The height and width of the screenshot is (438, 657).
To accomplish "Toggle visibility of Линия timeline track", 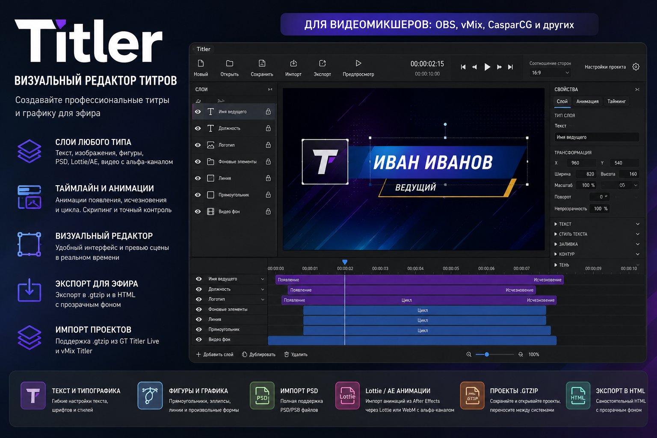I will [199, 320].
